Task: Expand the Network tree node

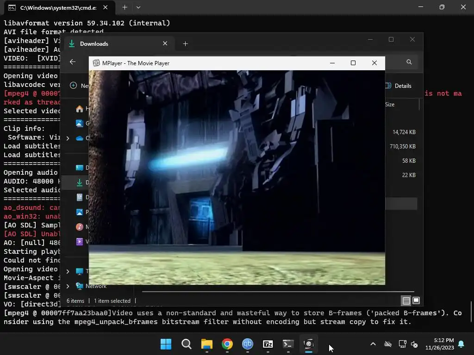Action: click(x=68, y=286)
